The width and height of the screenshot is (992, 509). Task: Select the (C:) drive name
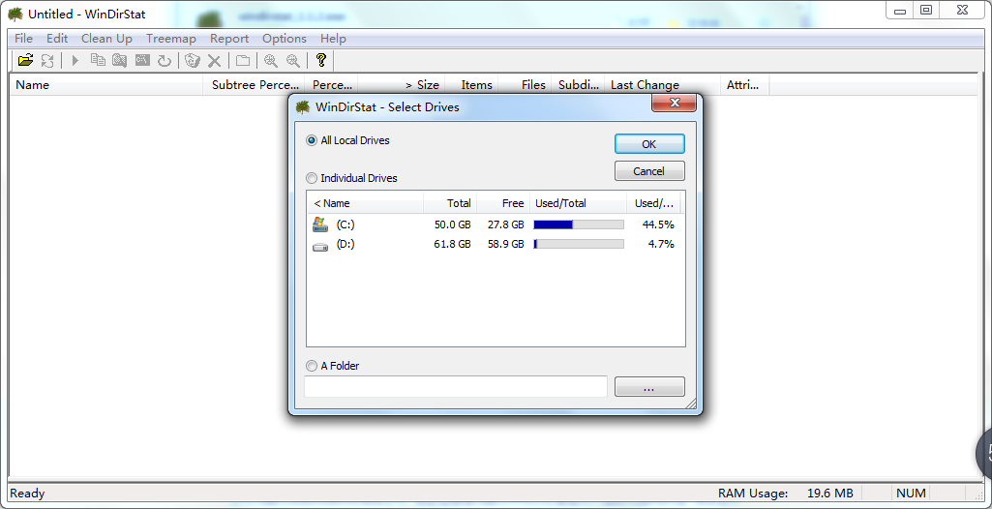(x=346, y=225)
